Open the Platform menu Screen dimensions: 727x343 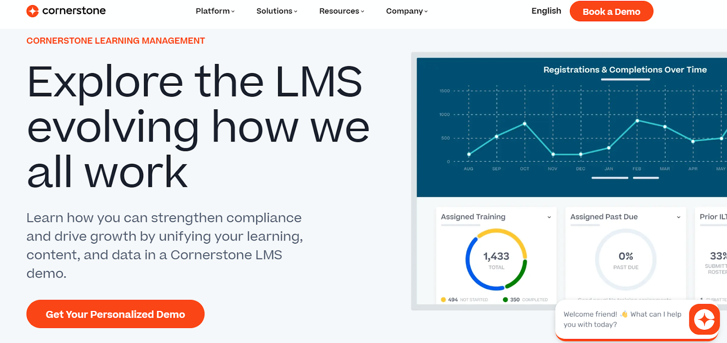215,11
